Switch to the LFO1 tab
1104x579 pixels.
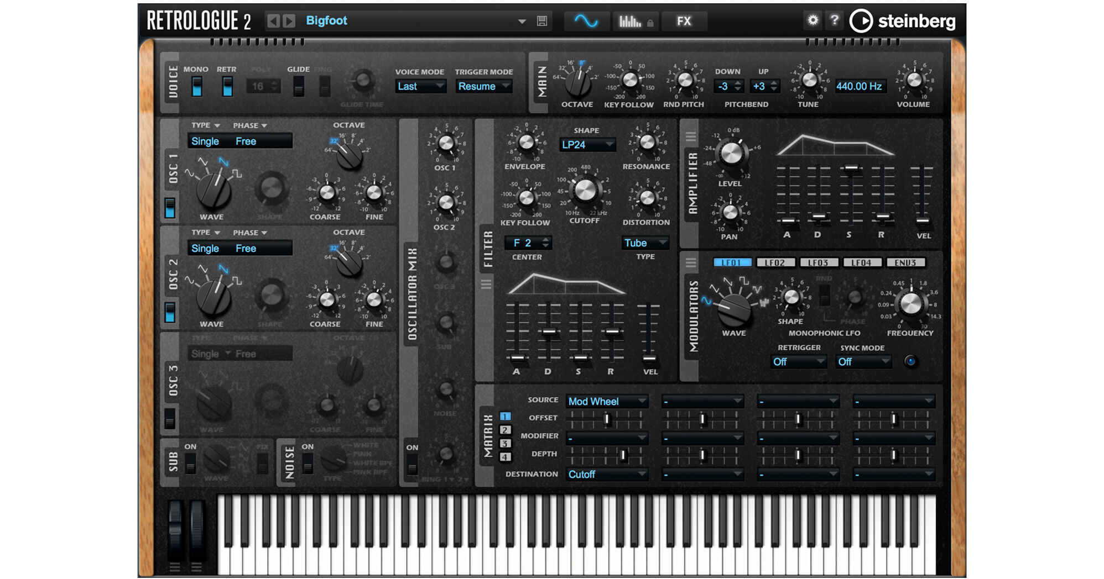[732, 263]
